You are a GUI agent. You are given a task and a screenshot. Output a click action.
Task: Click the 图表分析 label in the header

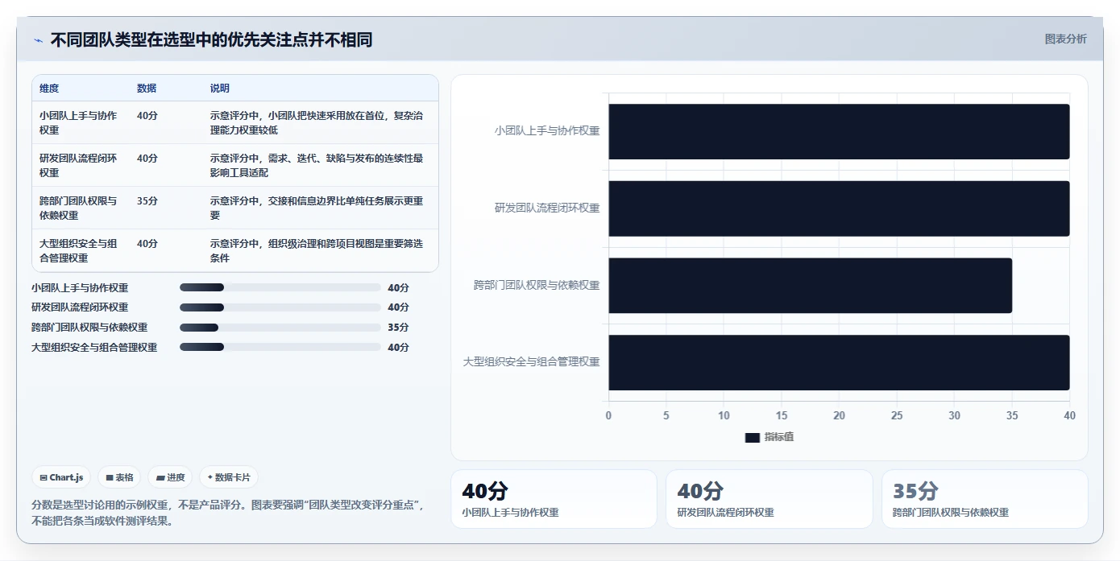[1065, 39]
